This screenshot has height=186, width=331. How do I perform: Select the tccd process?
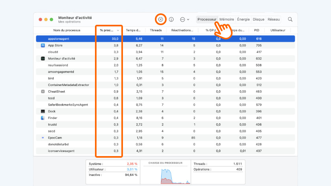point(165,98)
